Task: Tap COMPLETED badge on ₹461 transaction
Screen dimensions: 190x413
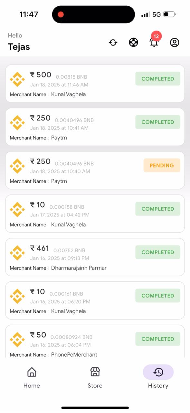Action: pos(158,252)
